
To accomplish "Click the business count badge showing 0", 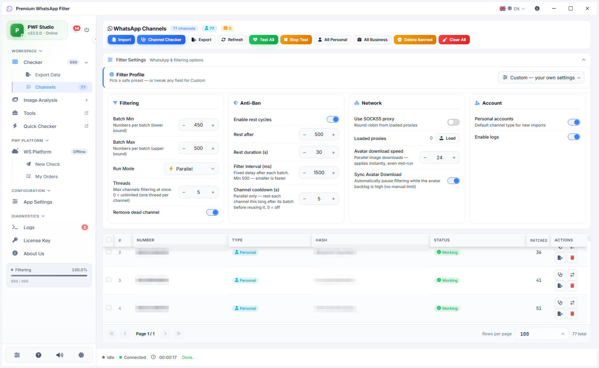I will coord(227,28).
